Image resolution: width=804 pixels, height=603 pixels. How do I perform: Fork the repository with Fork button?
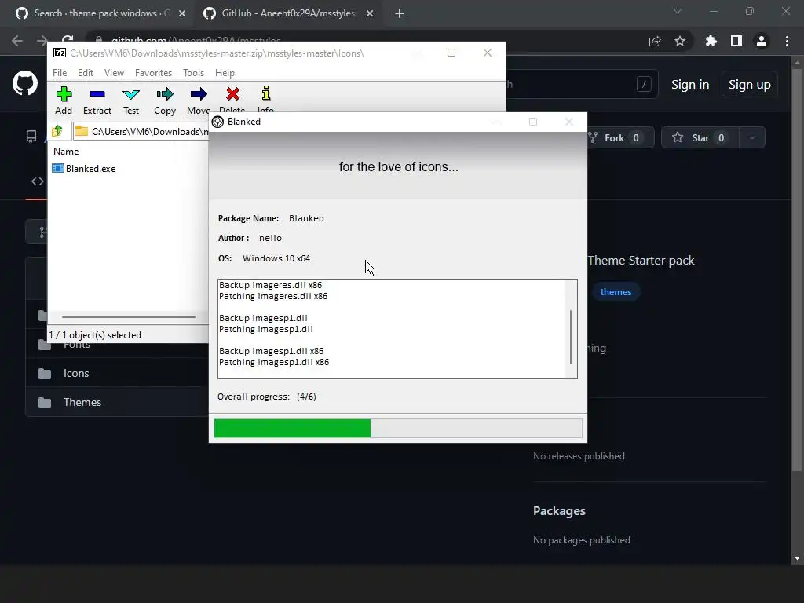(621, 137)
